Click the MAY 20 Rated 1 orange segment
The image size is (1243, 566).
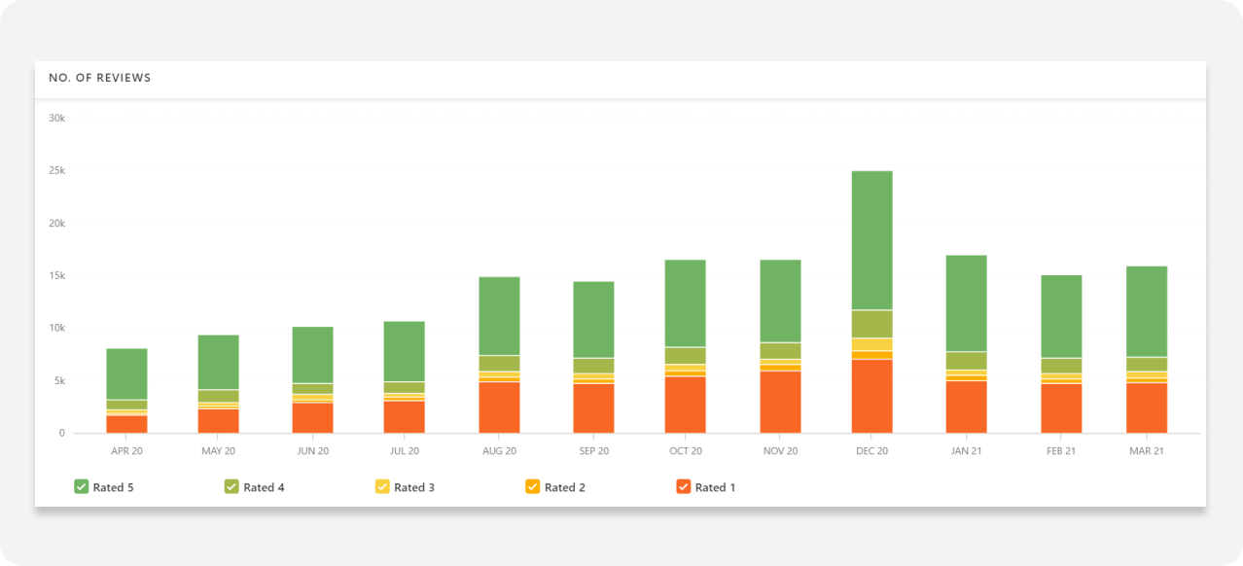218,421
